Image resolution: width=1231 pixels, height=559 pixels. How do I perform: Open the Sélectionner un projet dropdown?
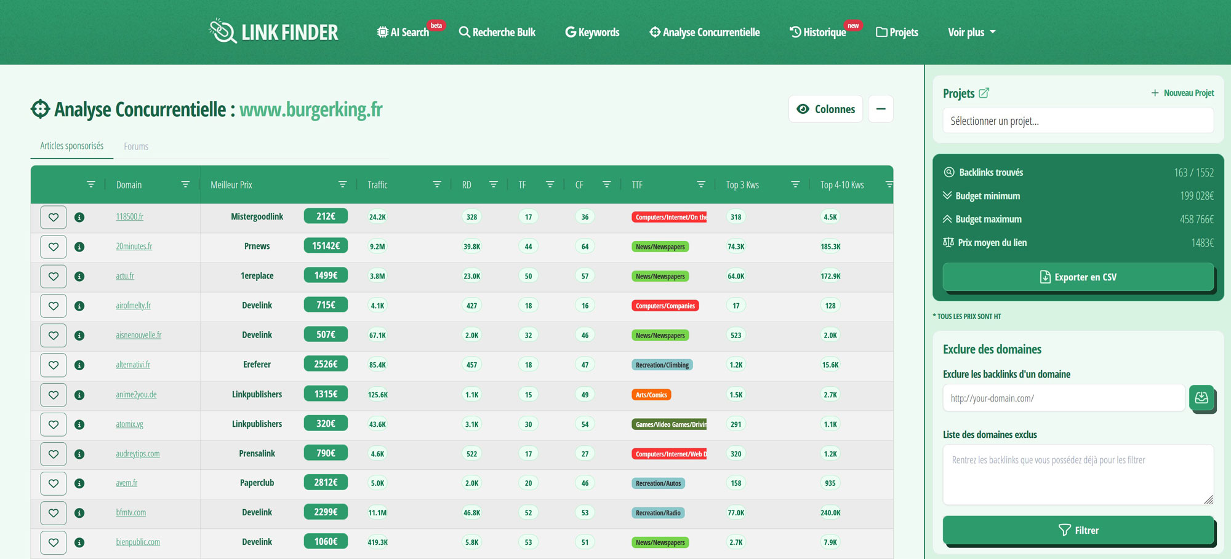click(1078, 121)
